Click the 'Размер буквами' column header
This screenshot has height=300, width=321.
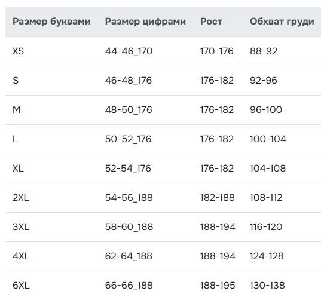pyautogui.click(x=51, y=22)
